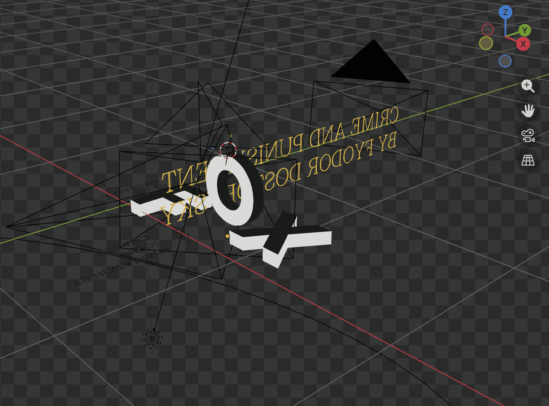Click the negative X red circle on gizmo

pos(487,30)
